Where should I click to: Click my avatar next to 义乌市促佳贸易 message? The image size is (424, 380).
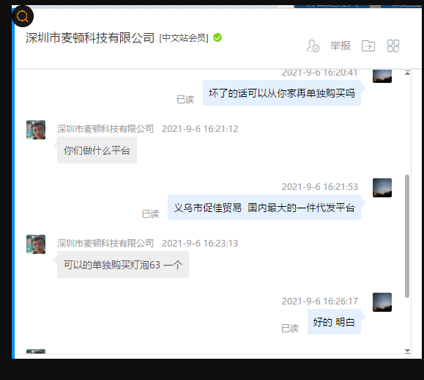[x=382, y=188]
